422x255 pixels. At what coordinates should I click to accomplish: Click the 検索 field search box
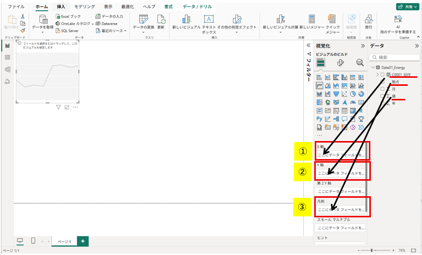(394, 57)
